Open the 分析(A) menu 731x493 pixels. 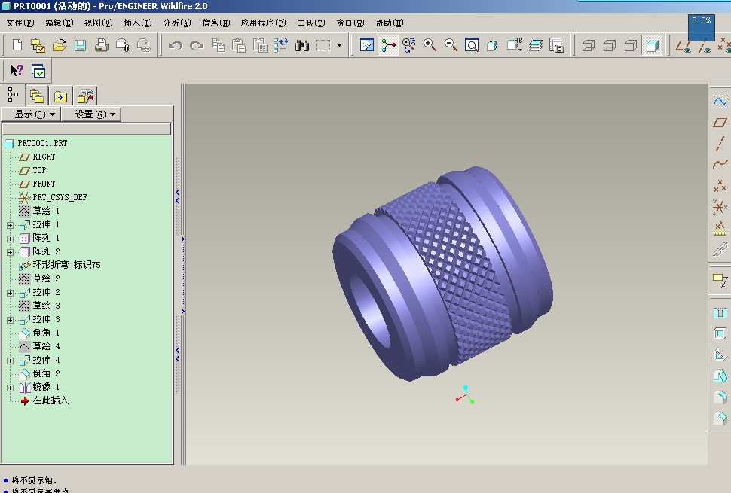pos(176,23)
